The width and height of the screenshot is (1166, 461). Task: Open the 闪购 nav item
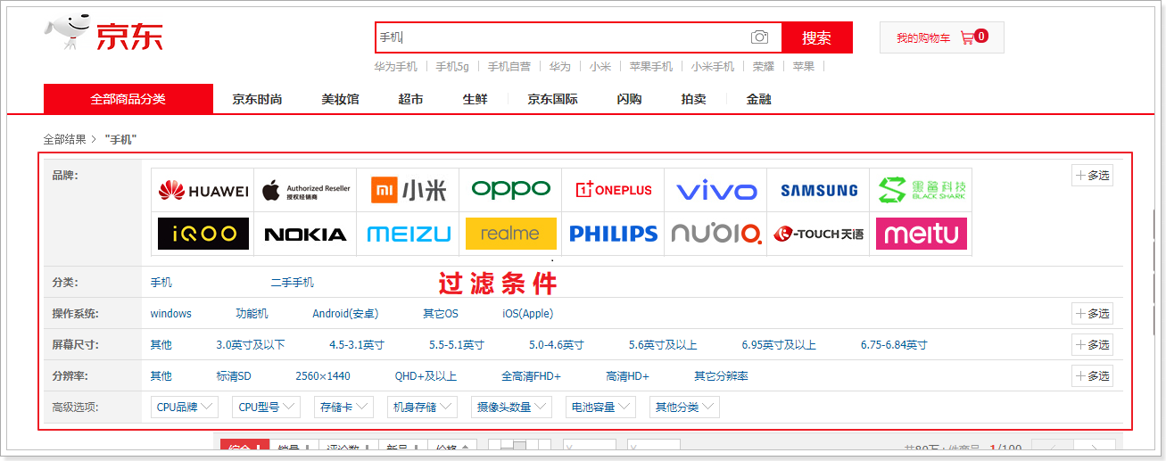(629, 99)
